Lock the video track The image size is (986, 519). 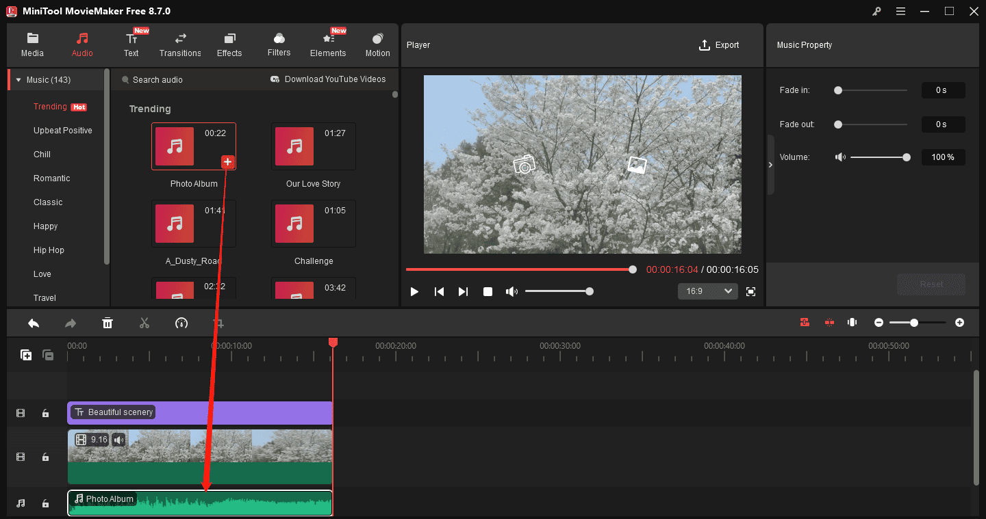click(45, 457)
